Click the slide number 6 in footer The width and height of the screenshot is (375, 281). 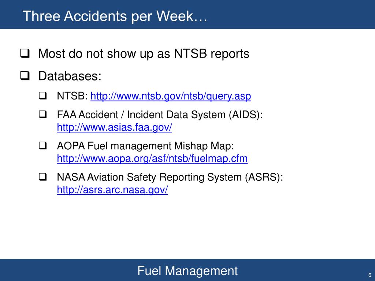click(x=370, y=275)
